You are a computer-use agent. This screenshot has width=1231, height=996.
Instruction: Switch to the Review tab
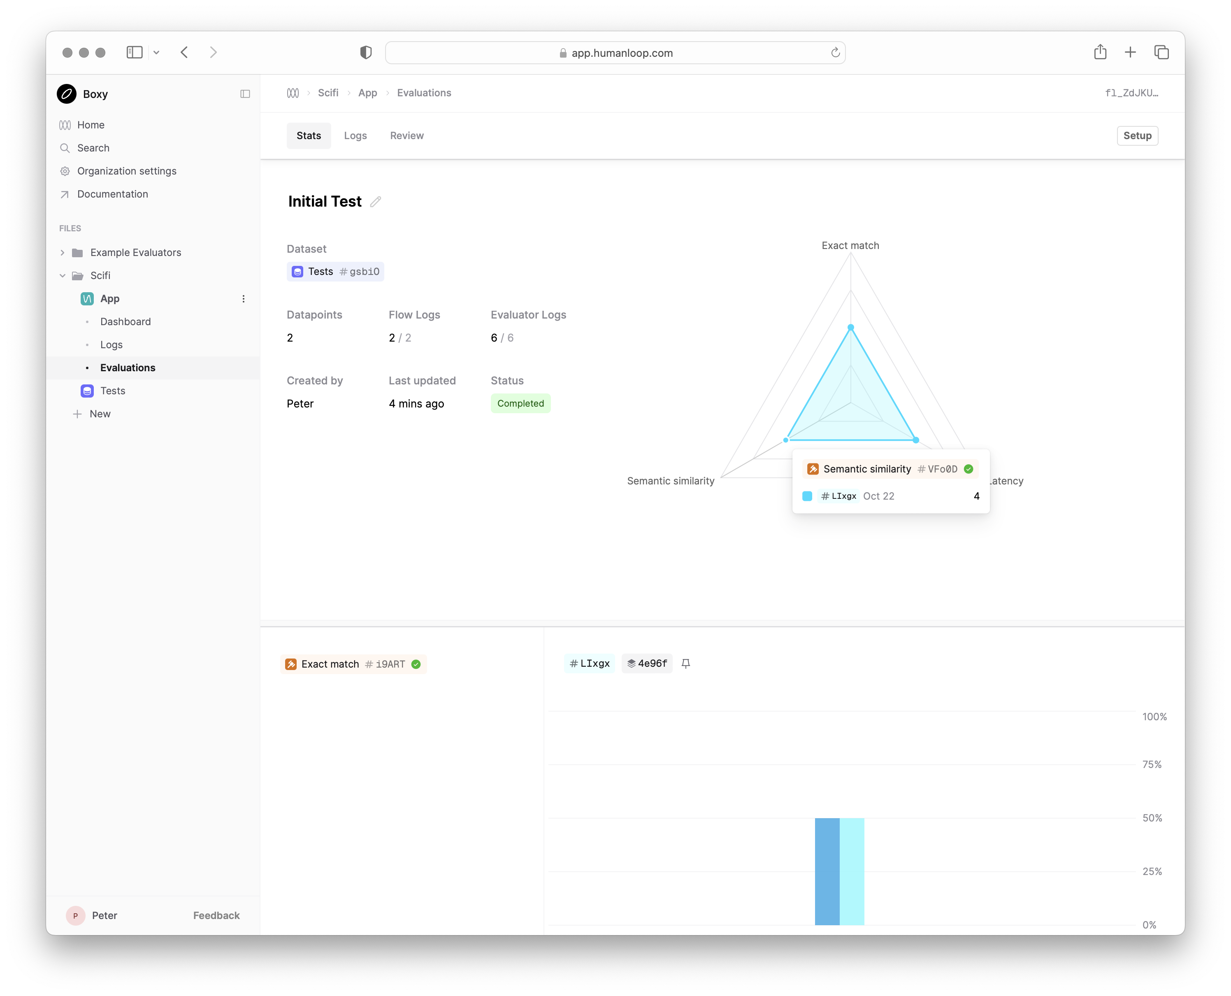[407, 135]
